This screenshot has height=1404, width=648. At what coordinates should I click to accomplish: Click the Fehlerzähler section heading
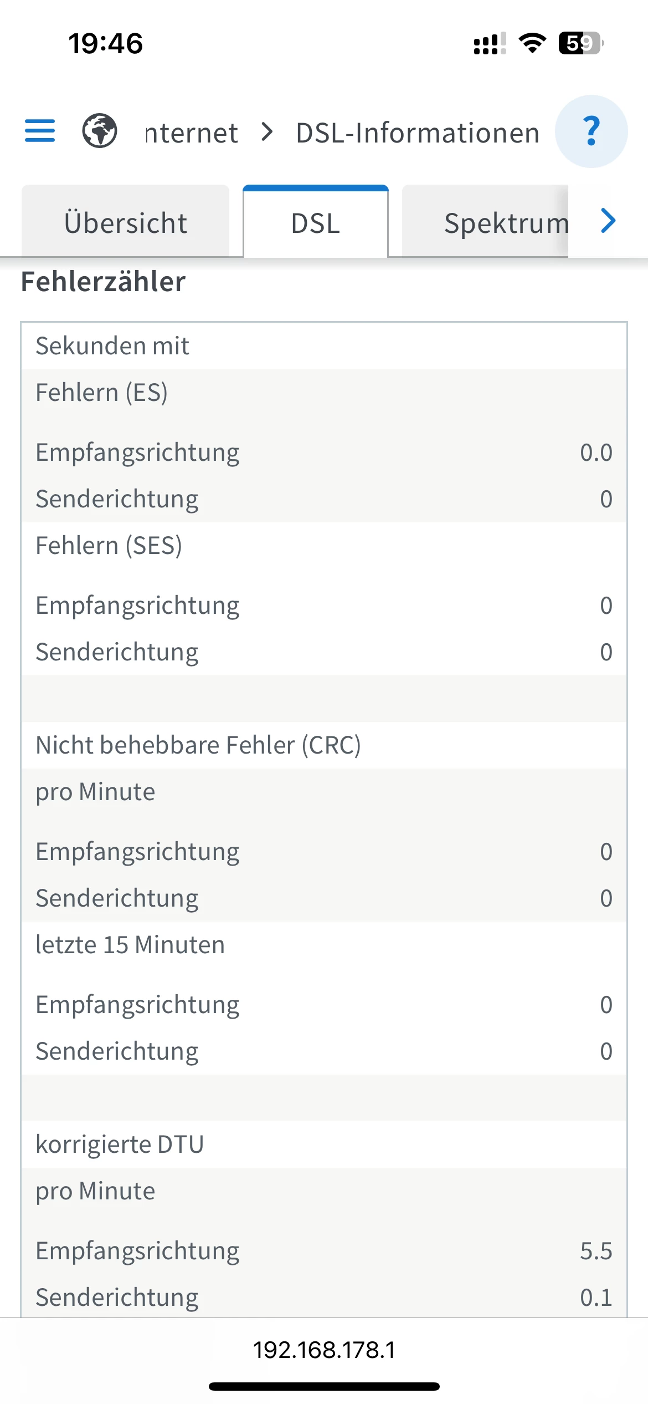103,282
